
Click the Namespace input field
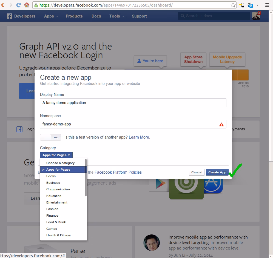[x=133, y=124]
